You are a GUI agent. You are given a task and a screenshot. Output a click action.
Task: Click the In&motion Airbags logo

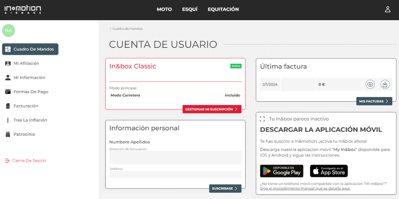(x=22, y=10)
